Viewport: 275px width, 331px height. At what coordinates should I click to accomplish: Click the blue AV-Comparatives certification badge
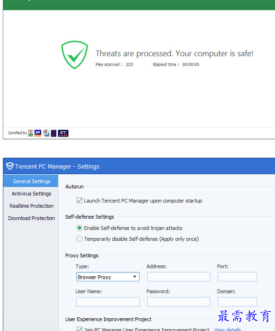point(38,133)
